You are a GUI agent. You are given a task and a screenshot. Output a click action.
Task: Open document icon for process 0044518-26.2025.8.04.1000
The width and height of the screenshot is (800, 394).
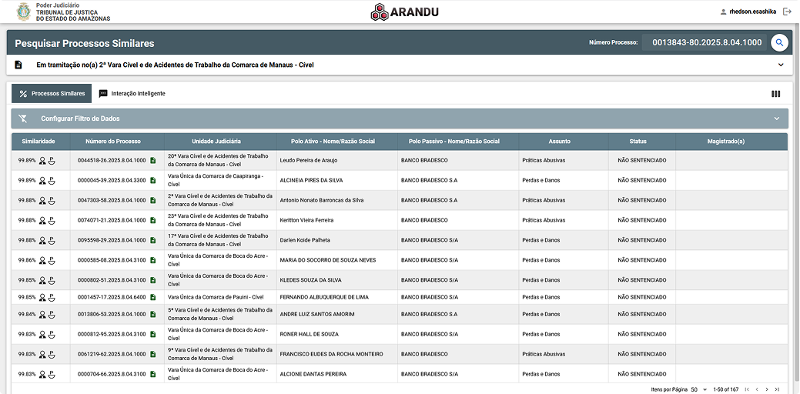tap(152, 160)
